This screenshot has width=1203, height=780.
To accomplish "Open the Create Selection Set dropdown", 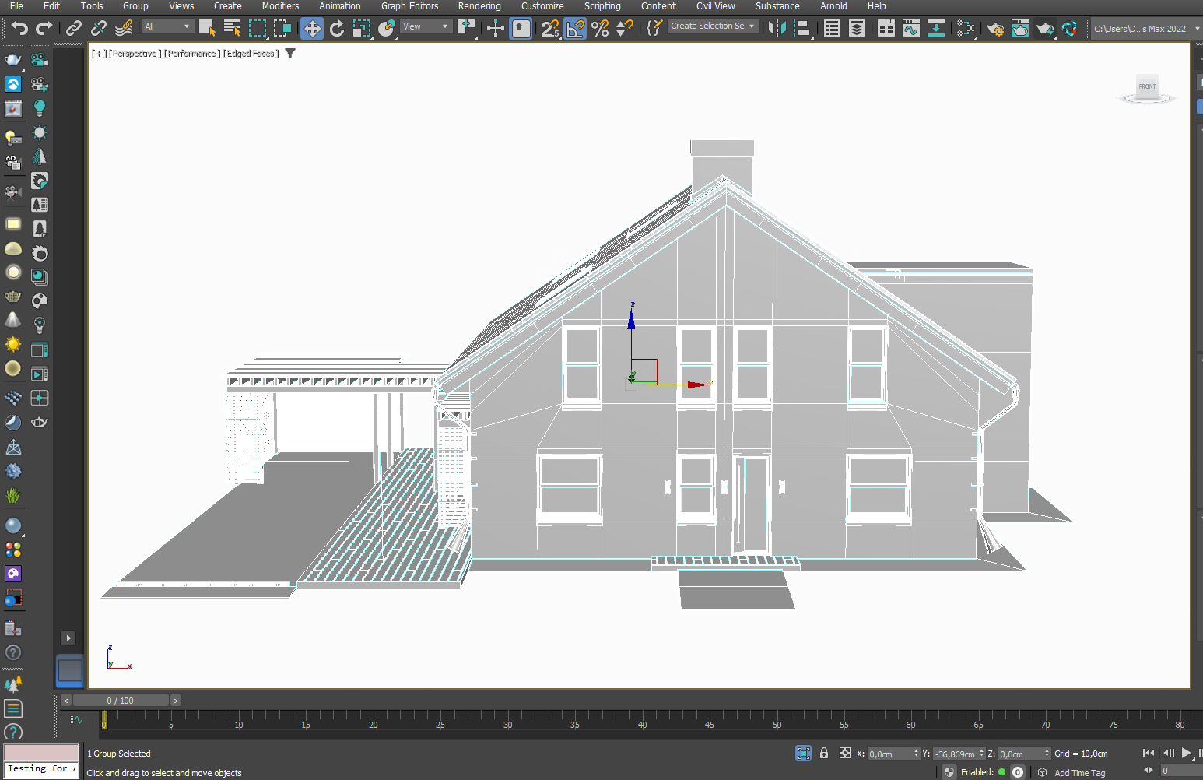I will (x=712, y=26).
